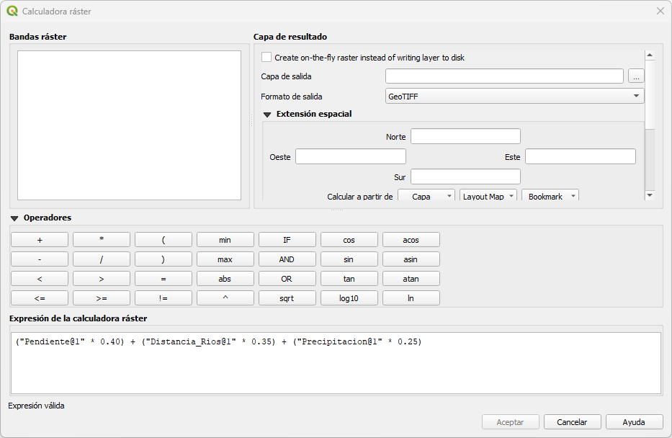Insert the abs function
The image size is (672, 438).
tap(225, 279)
